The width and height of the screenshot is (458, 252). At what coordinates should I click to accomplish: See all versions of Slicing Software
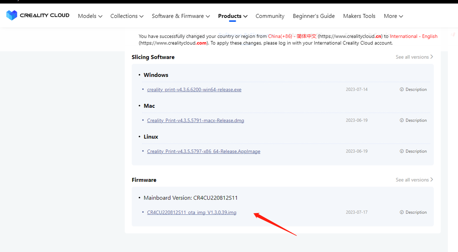pyautogui.click(x=414, y=57)
